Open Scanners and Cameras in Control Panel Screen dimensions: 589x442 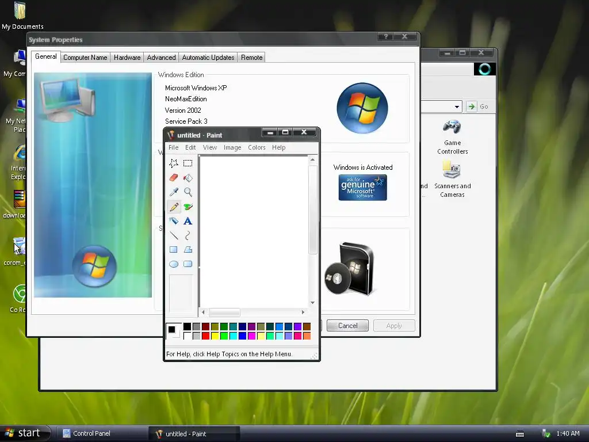coord(452,180)
